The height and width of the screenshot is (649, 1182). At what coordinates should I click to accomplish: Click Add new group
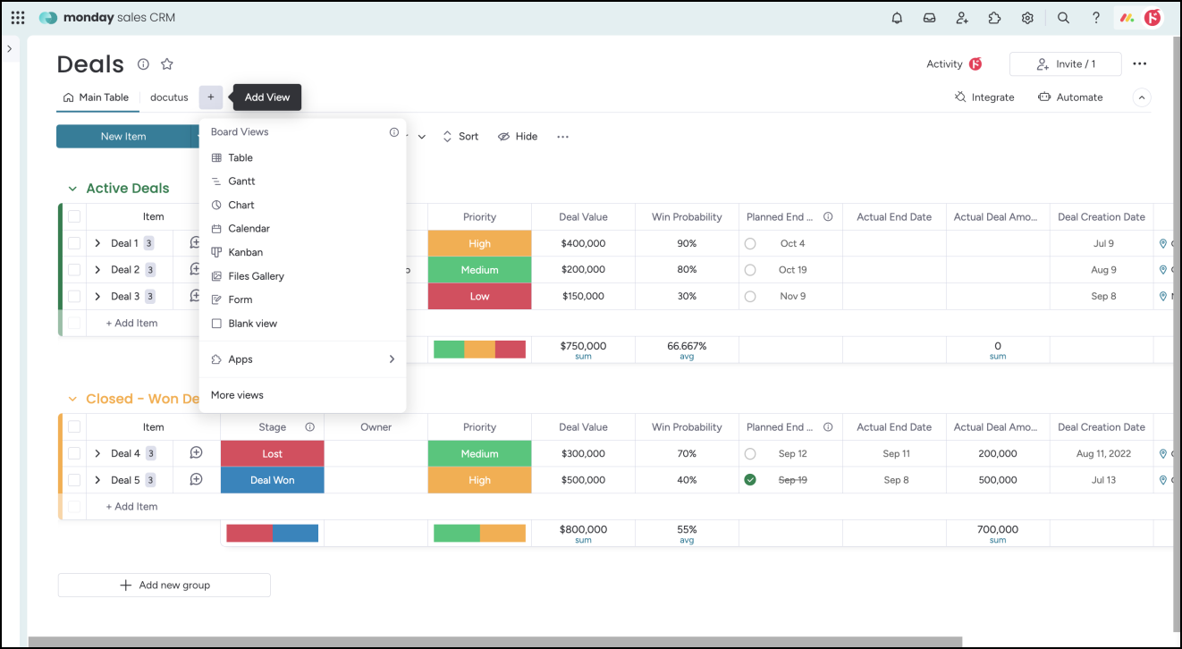pyautogui.click(x=165, y=585)
